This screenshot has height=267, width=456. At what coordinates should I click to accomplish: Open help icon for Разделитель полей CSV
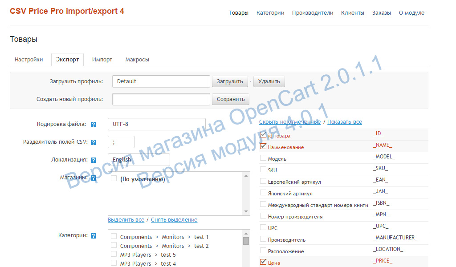coord(94,142)
